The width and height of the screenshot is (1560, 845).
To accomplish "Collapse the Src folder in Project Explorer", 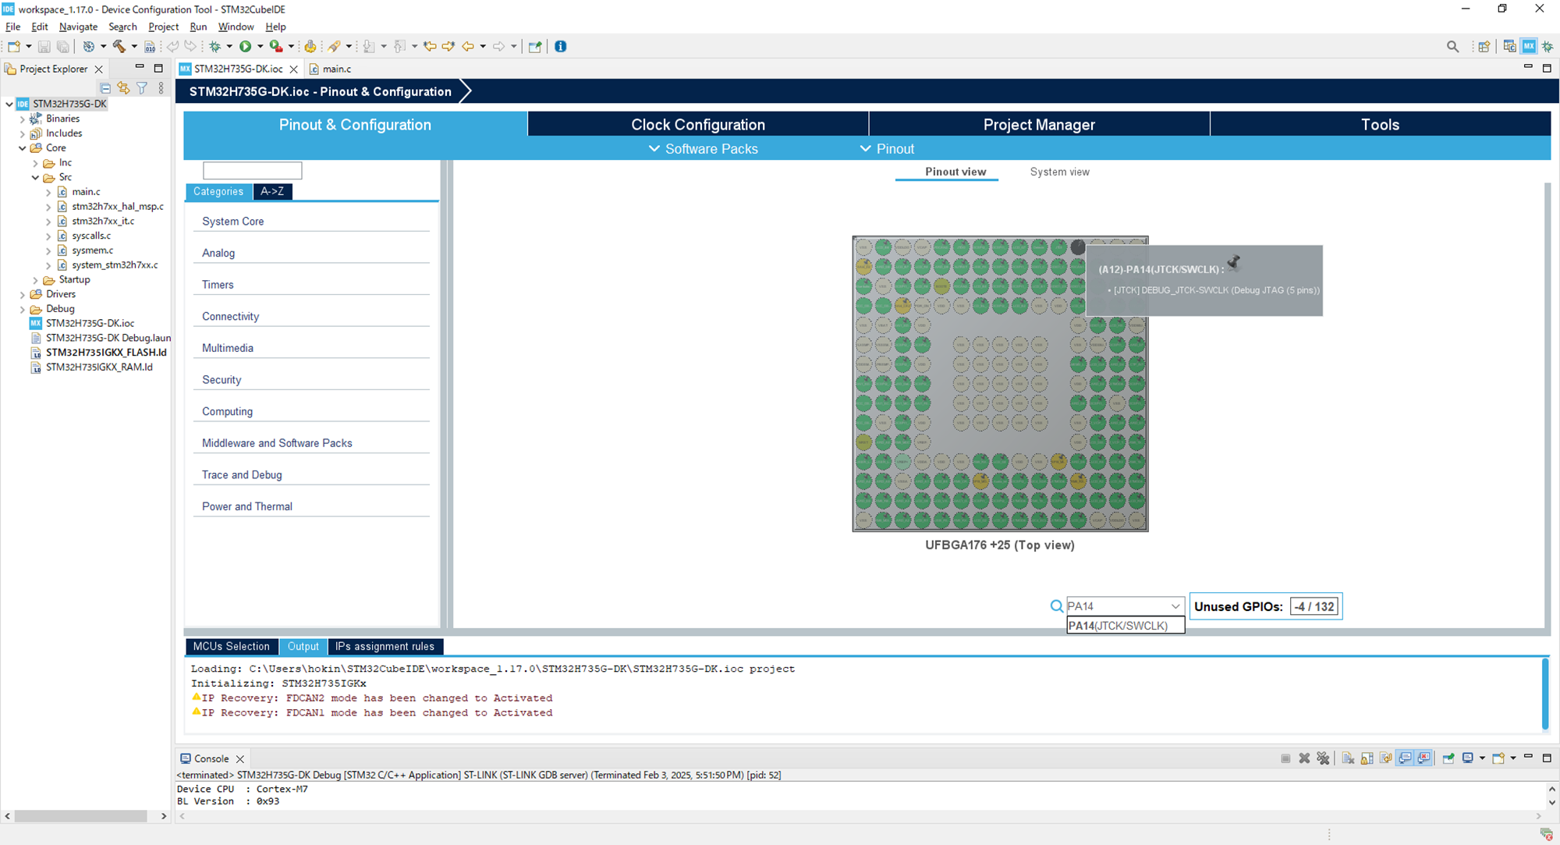I will (x=35, y=177).
